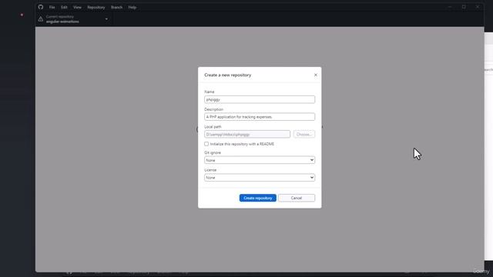Open the Help menu
493x277 pixels.
[132, 7]
